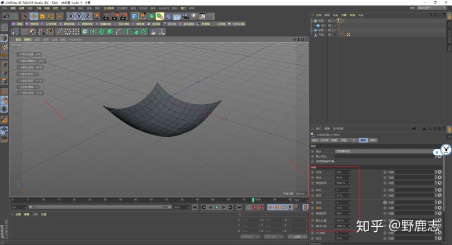The height and width of the screenshot is (245, 452).
Task: Activate the Rotate tool
Action: click(x=51, y=16)
